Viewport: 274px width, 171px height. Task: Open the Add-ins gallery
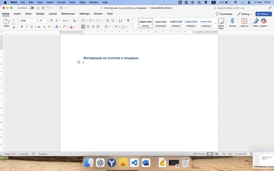[244, 22]
